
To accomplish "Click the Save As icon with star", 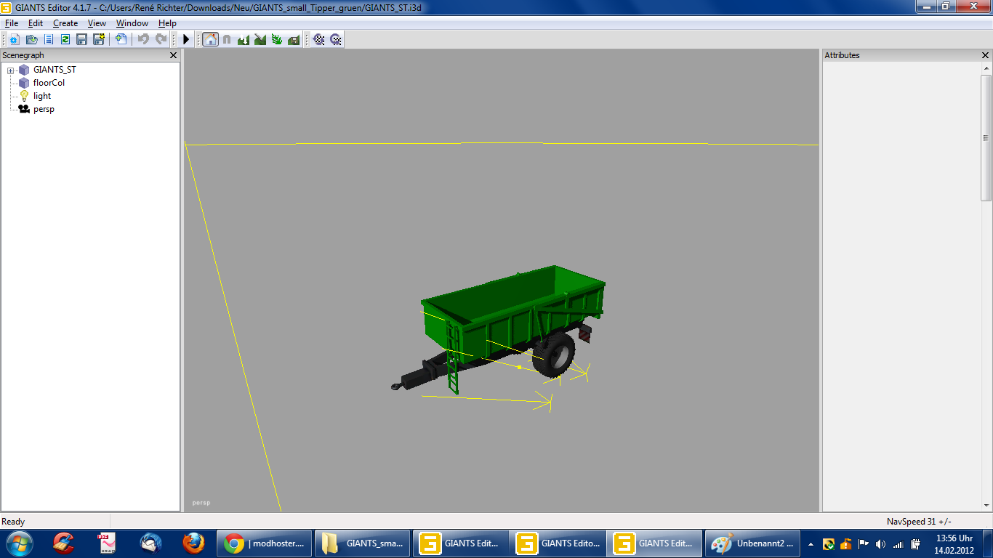I will (x=98, y=39).
